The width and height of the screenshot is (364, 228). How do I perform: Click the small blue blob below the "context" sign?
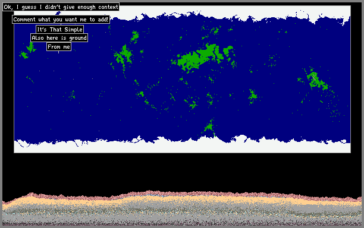pyautogui.click(x=58, y=13)
